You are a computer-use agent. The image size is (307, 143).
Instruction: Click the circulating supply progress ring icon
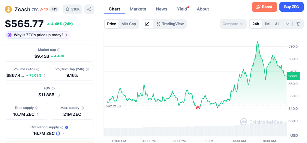pos(58,134)
